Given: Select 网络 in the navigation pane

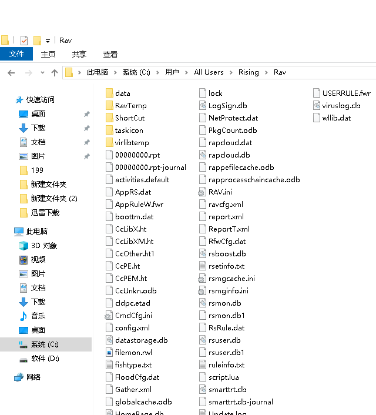Looking at the screenshot, I should tap(33, 377).
